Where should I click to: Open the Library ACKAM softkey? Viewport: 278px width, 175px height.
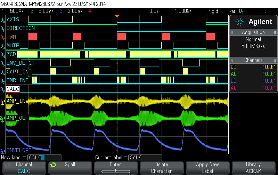(253, 168)
